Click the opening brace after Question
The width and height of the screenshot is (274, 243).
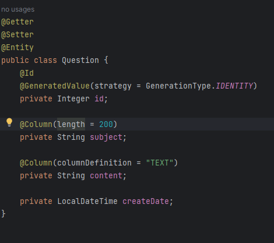106,60
